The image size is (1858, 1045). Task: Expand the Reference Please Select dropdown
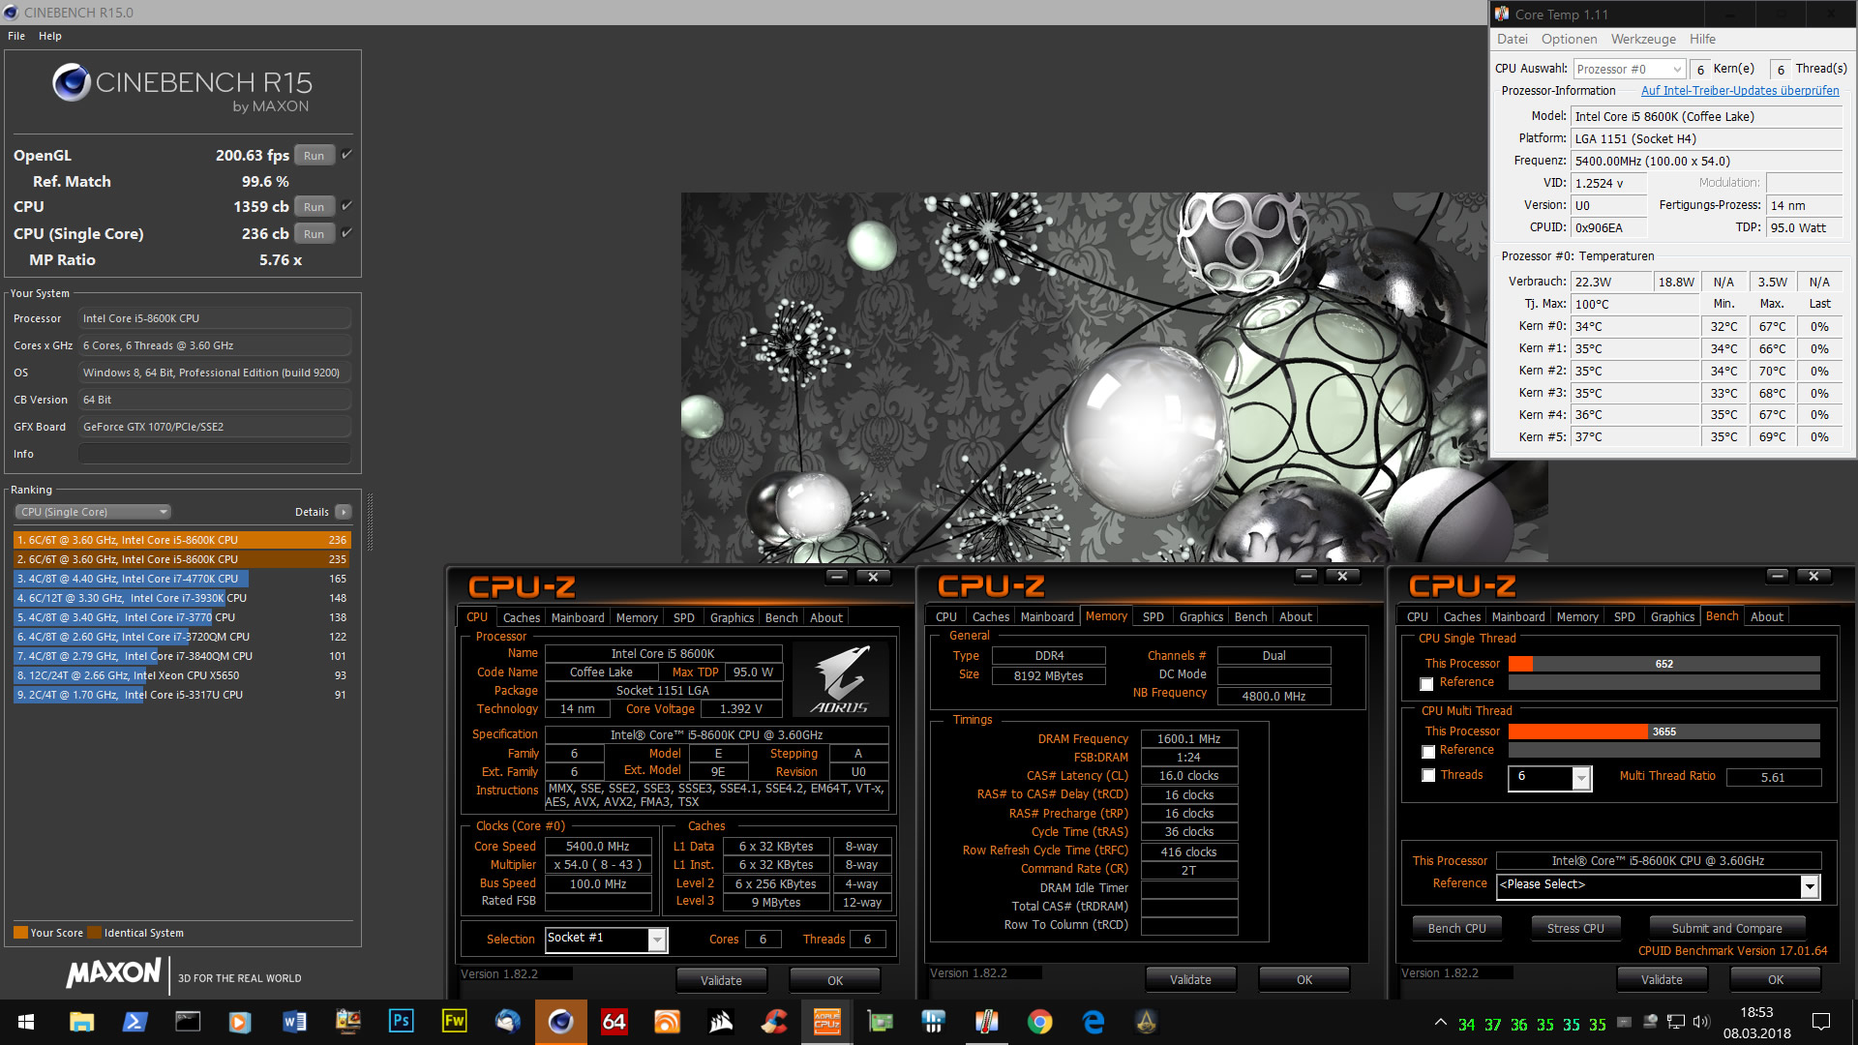tap(1809, 886)
